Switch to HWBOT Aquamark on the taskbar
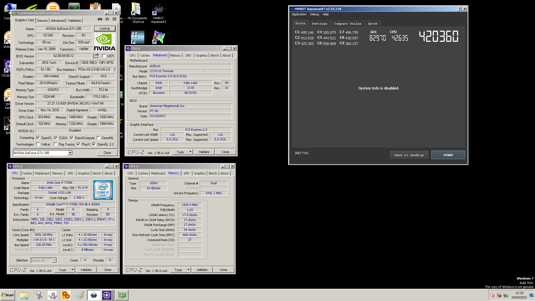This screenshot has width=535, height=301. [94, 295]
